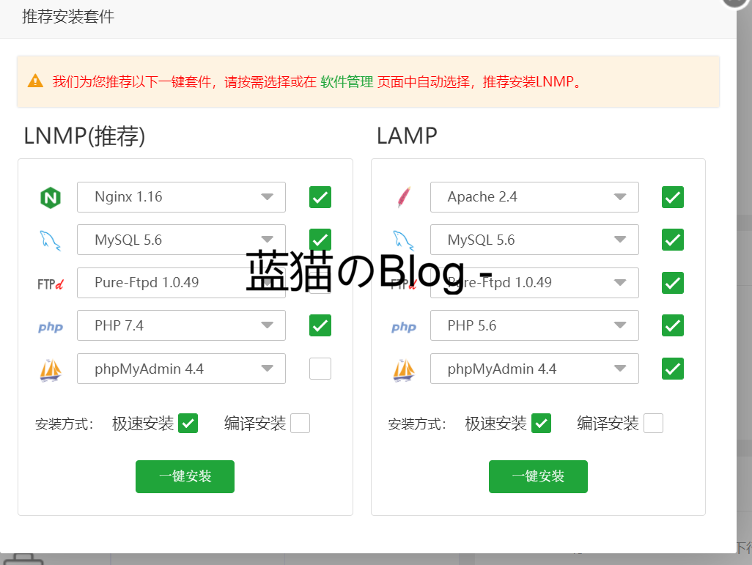The image size is (752, 565).
Task: Click the Apache feather icon in LAMP
Action: tap(403, 197)
